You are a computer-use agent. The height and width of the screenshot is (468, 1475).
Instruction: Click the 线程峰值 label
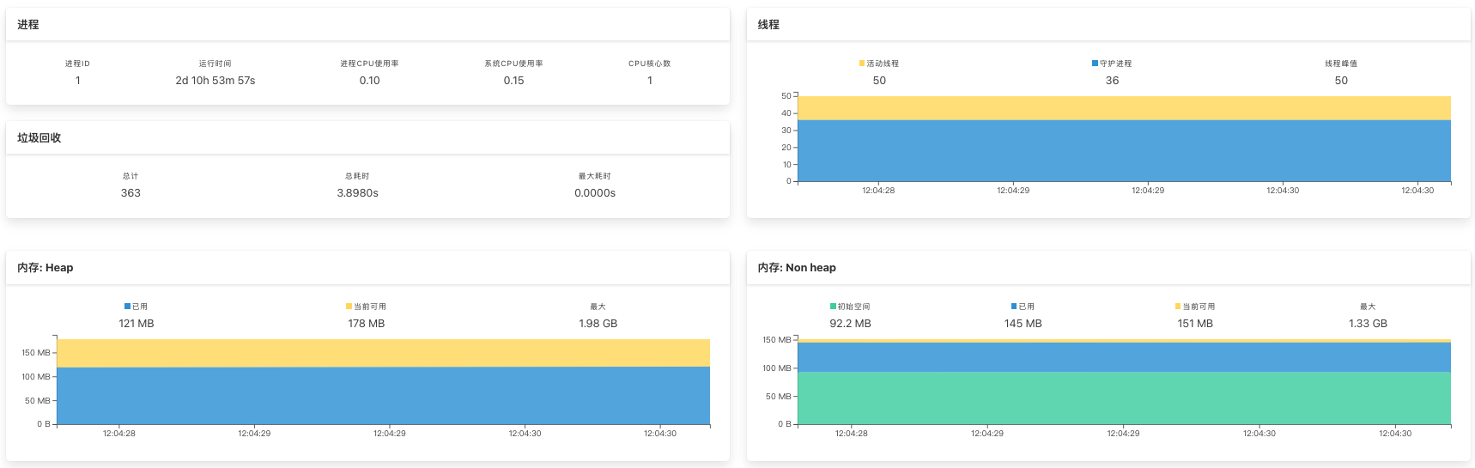(1341, 64)
